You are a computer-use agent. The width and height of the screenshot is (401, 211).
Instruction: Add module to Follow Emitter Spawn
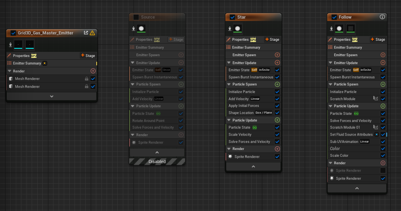pos(383,55)
